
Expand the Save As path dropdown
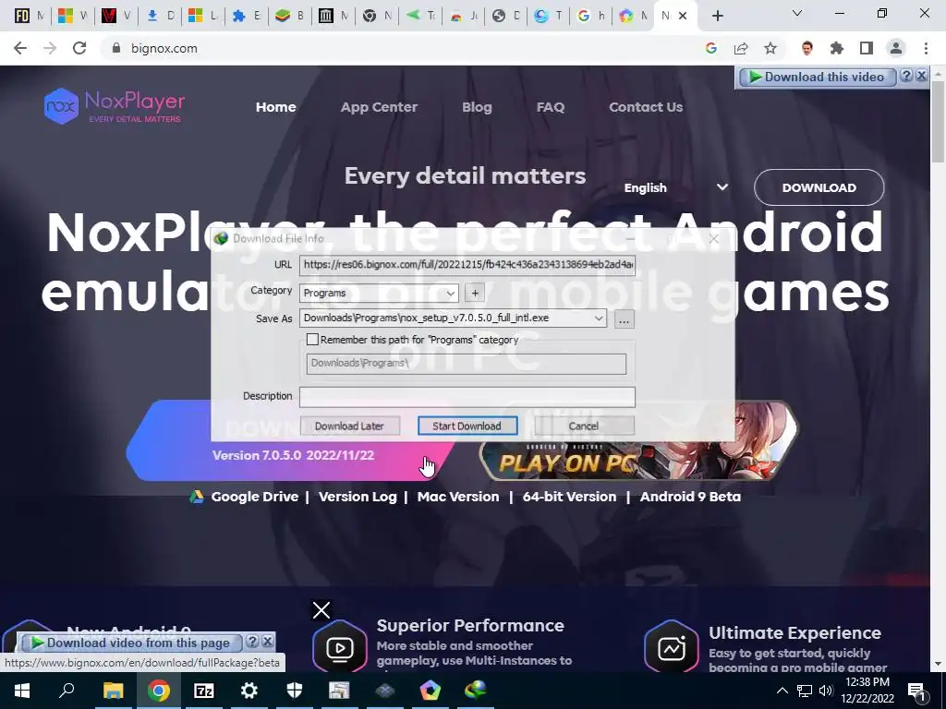point(599,318)
